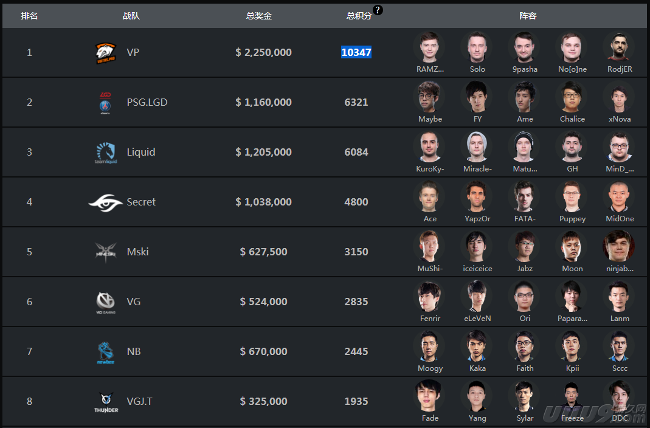Image resolution: width=650 pixels, height=428 pixels.
Task: Open the Mineski team logo
Action: (106, 252)
